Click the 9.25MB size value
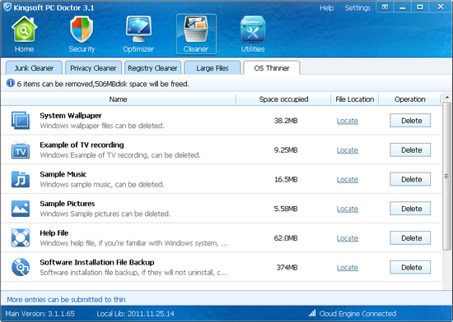This screenshot has width=453, height=322. coord(286,150)
